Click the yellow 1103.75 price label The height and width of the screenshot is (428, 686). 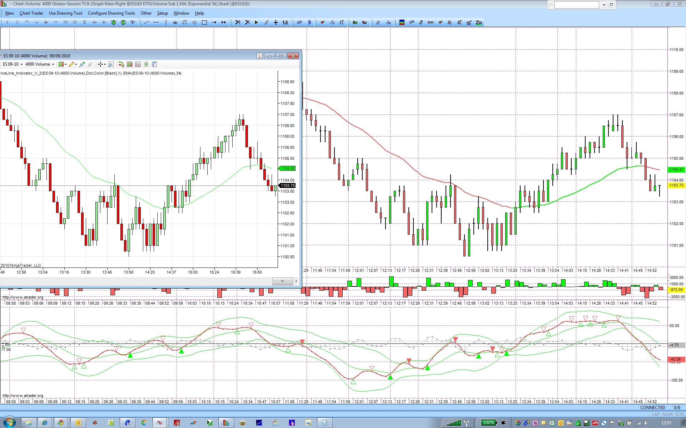pyautogui.click(x=676, y=185)
